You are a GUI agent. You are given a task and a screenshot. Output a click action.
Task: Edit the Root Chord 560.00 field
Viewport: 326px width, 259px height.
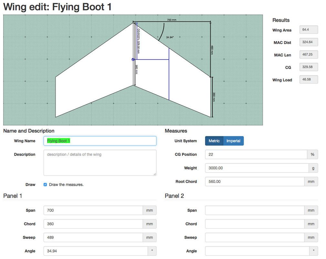pyautogui.click(x=255, y=182)
